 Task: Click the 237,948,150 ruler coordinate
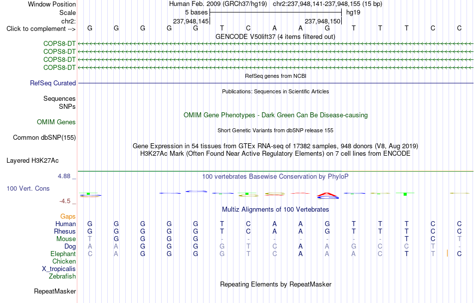pos(322,21)
